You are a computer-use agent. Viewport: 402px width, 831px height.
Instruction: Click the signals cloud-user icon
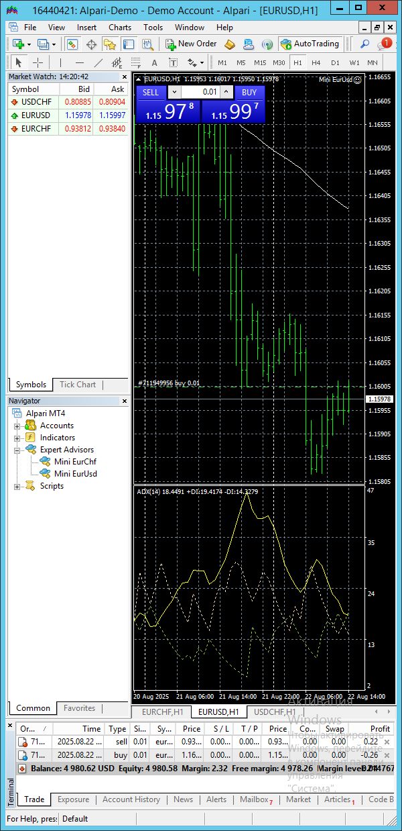(249, 44)
